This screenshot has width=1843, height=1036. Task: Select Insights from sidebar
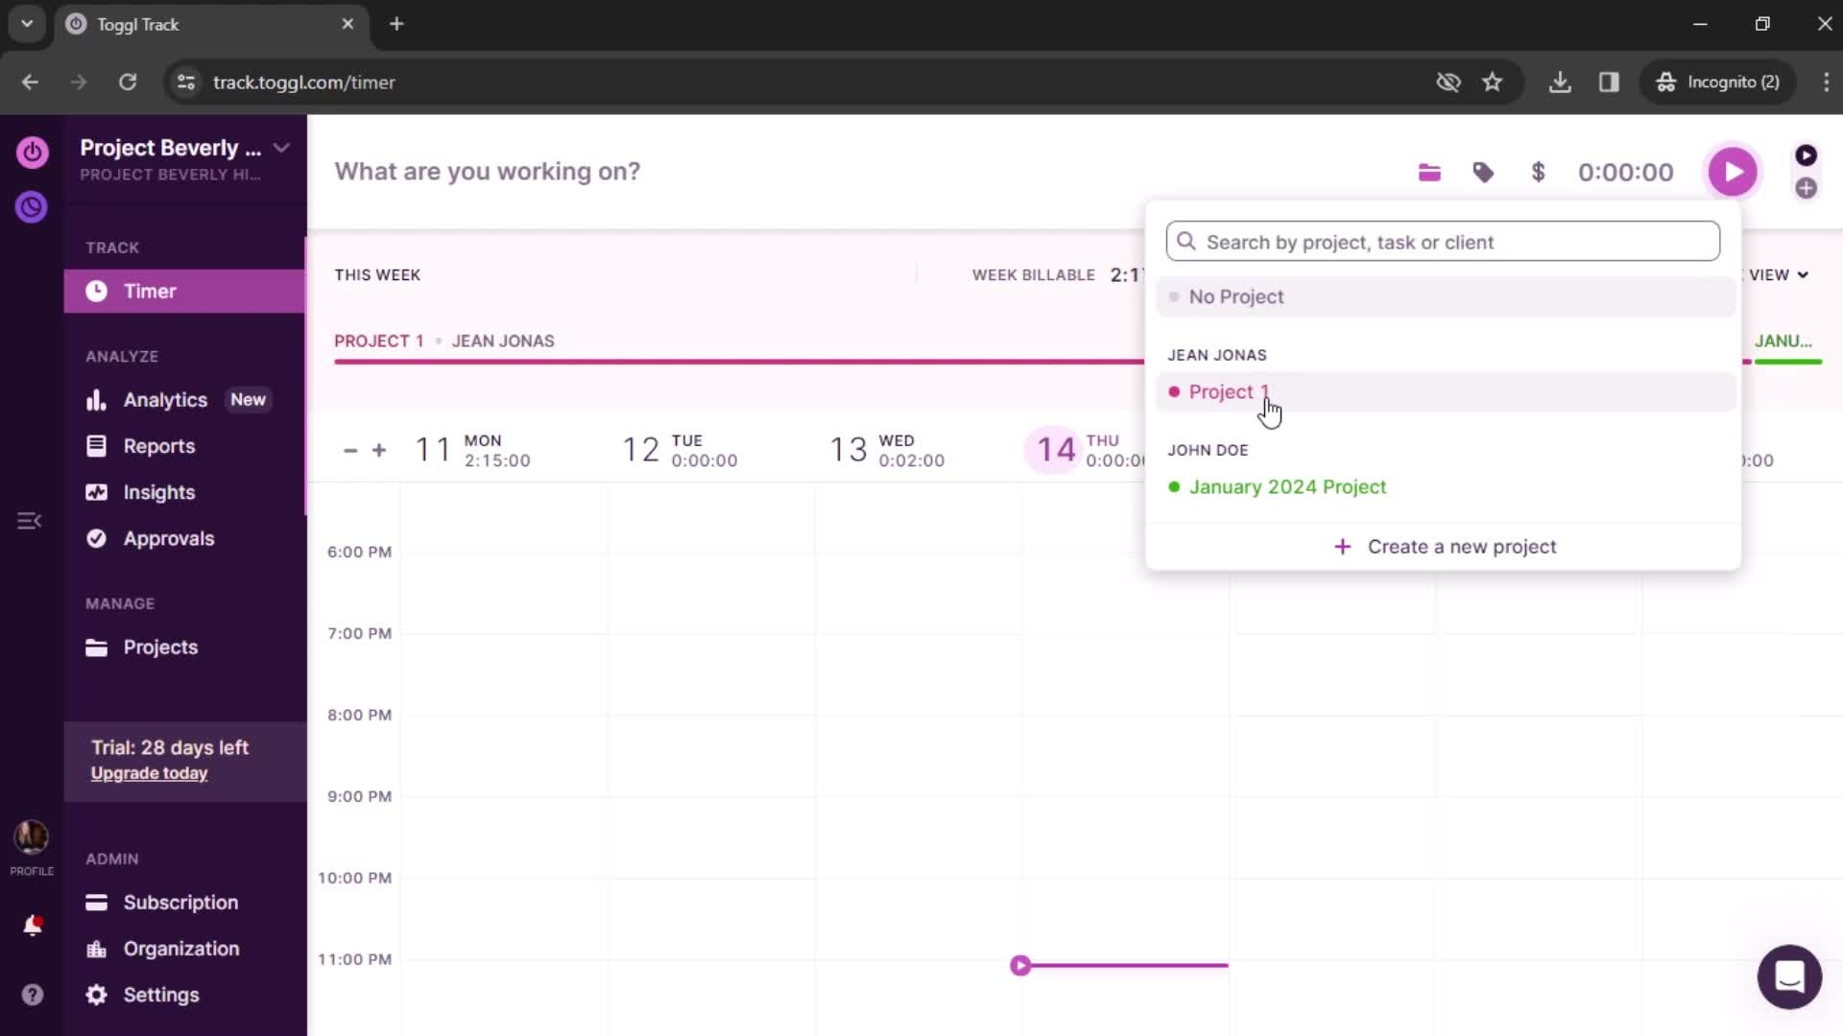pyautogui.click(x=158, y=491)
